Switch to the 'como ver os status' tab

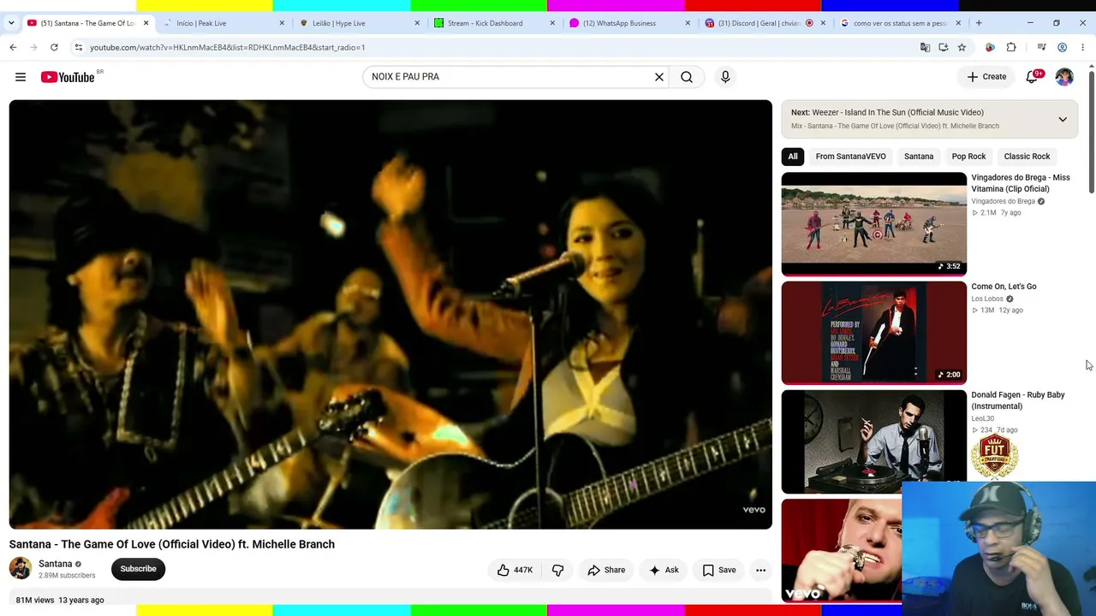coord(902,23)
